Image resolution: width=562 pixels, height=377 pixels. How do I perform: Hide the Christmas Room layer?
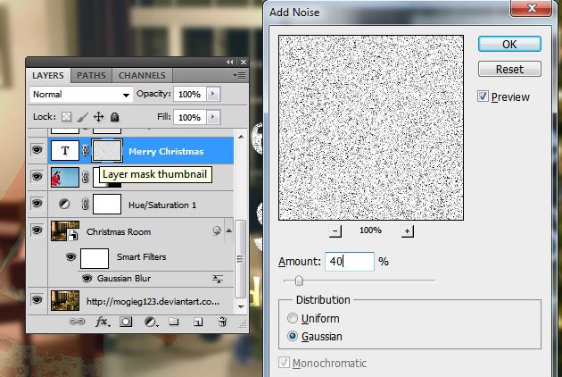37,230
